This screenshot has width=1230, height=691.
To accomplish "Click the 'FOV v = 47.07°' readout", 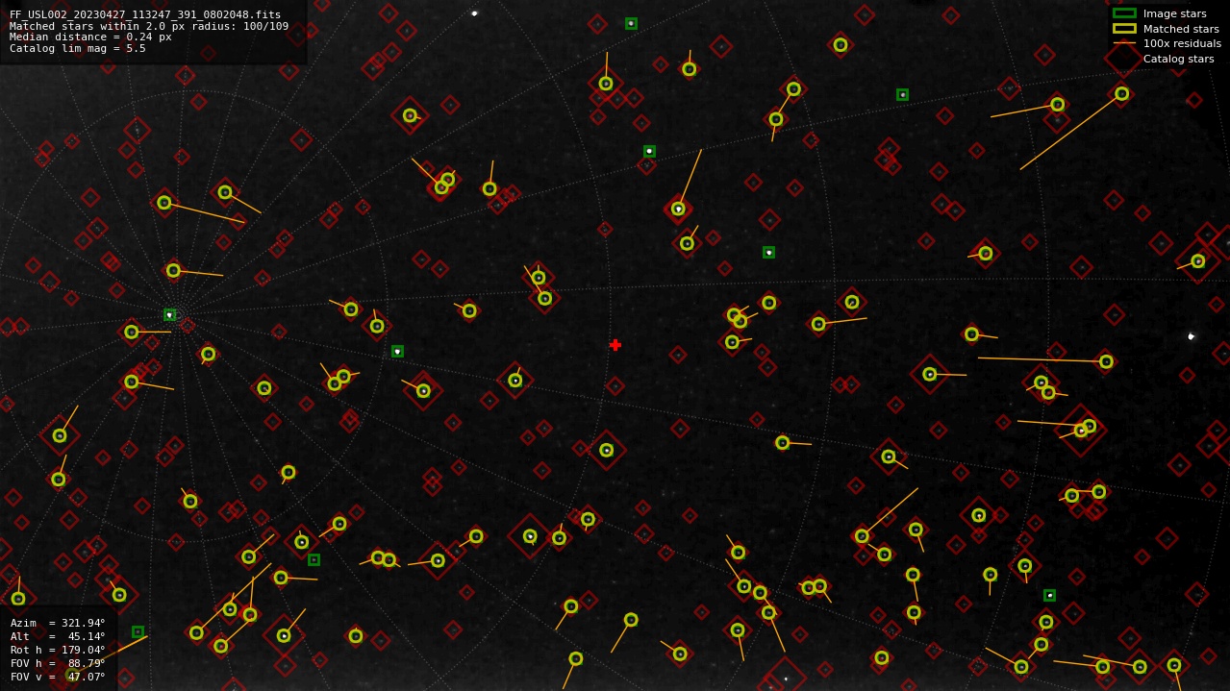I will click(x=58, y=677).
